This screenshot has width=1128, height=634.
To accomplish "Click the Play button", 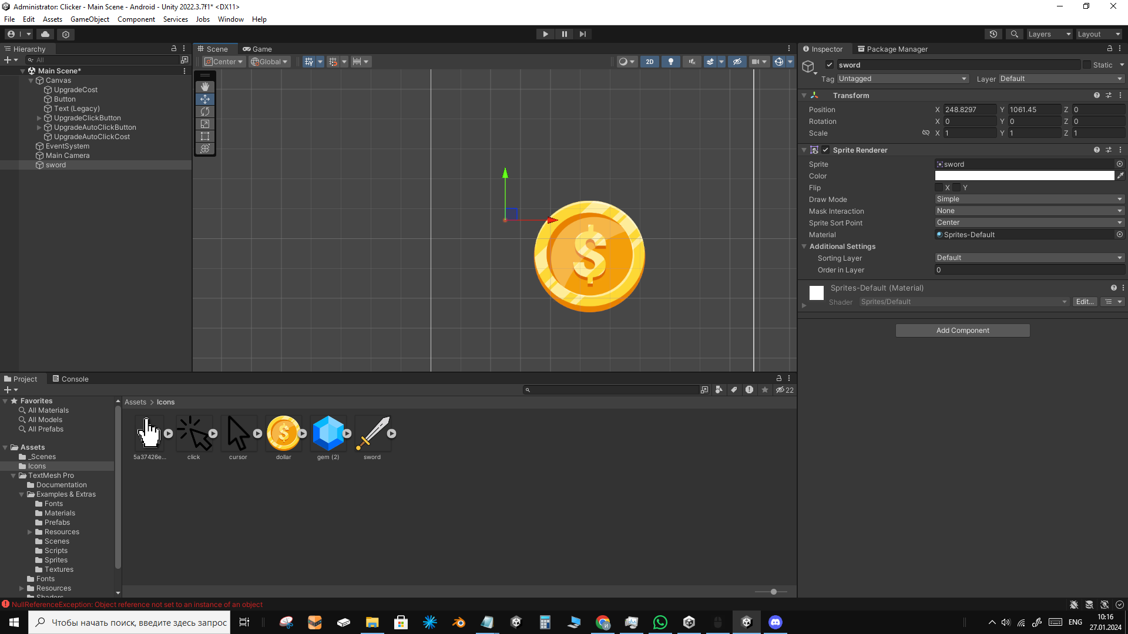I will [x=545, y=34].
